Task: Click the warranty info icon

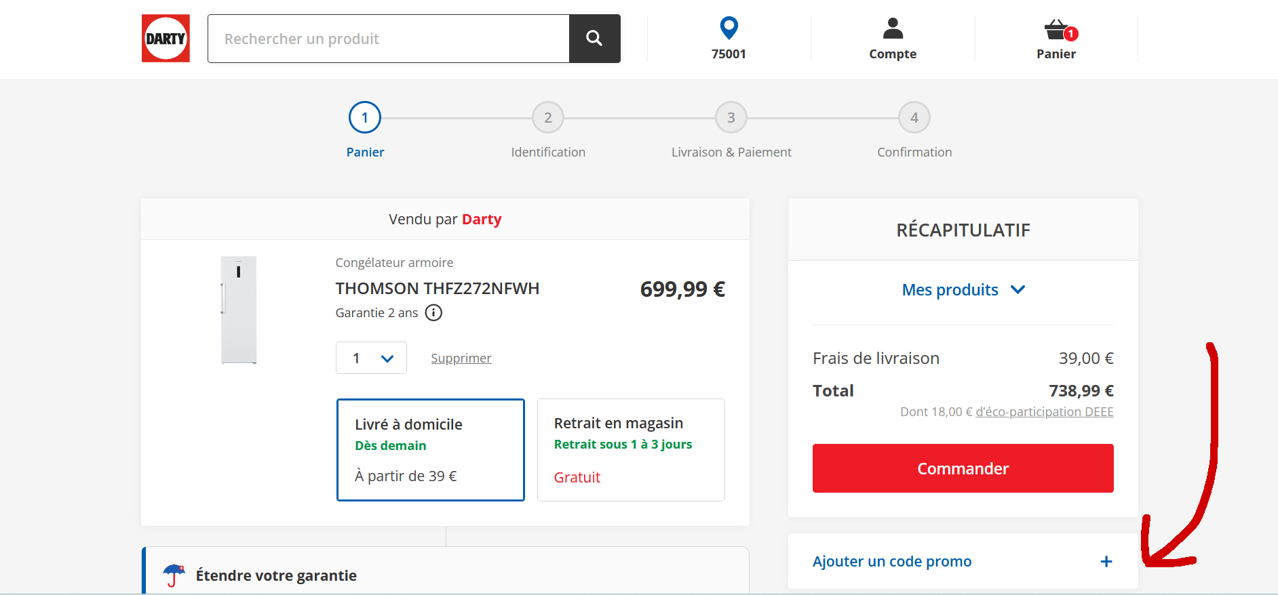Action: (433, 312)
